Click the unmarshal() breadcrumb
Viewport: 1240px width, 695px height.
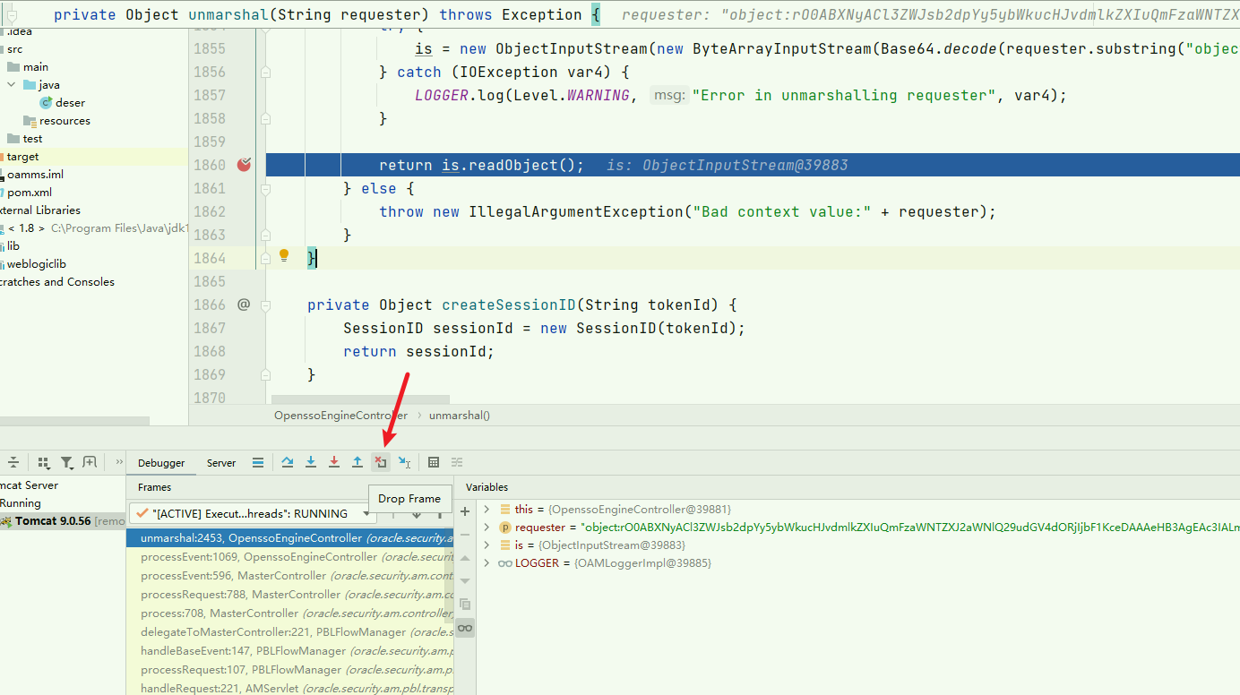coord(460,416)
